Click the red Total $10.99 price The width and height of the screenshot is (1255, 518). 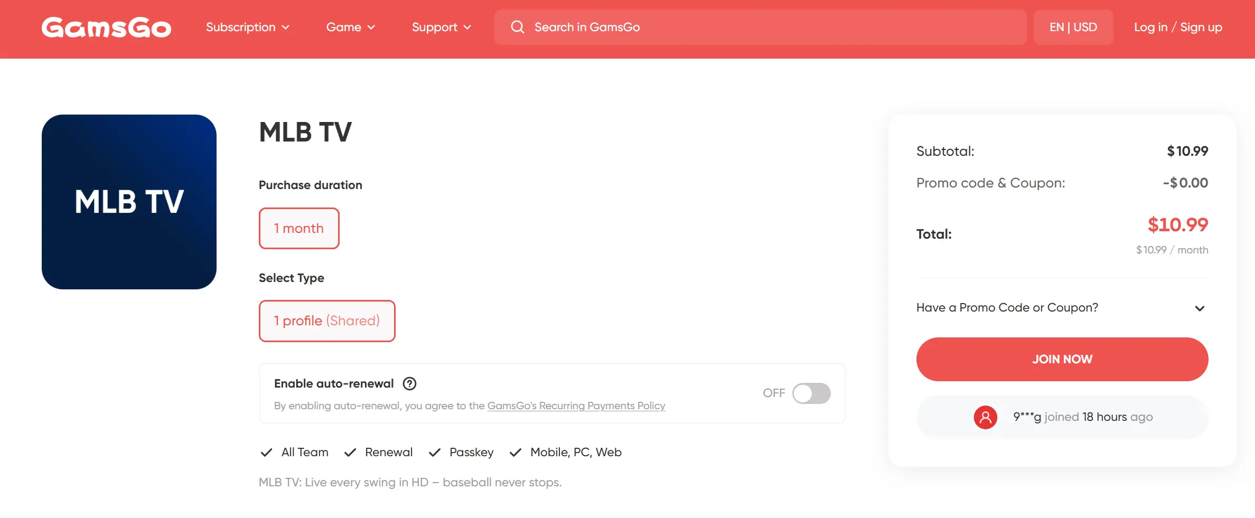(1178, 225)
